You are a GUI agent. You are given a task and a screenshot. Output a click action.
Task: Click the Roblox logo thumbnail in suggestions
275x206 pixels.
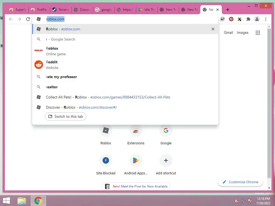[x=39, y=50]
